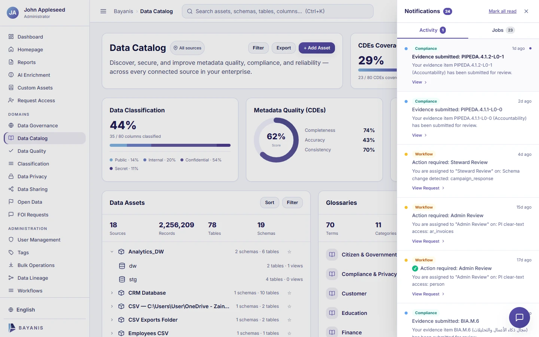Toggle favorite star for CRM Database
Image resolution: width=539 pixels, height=337 pixels.
pyautogui.click(x=289, y=293)
